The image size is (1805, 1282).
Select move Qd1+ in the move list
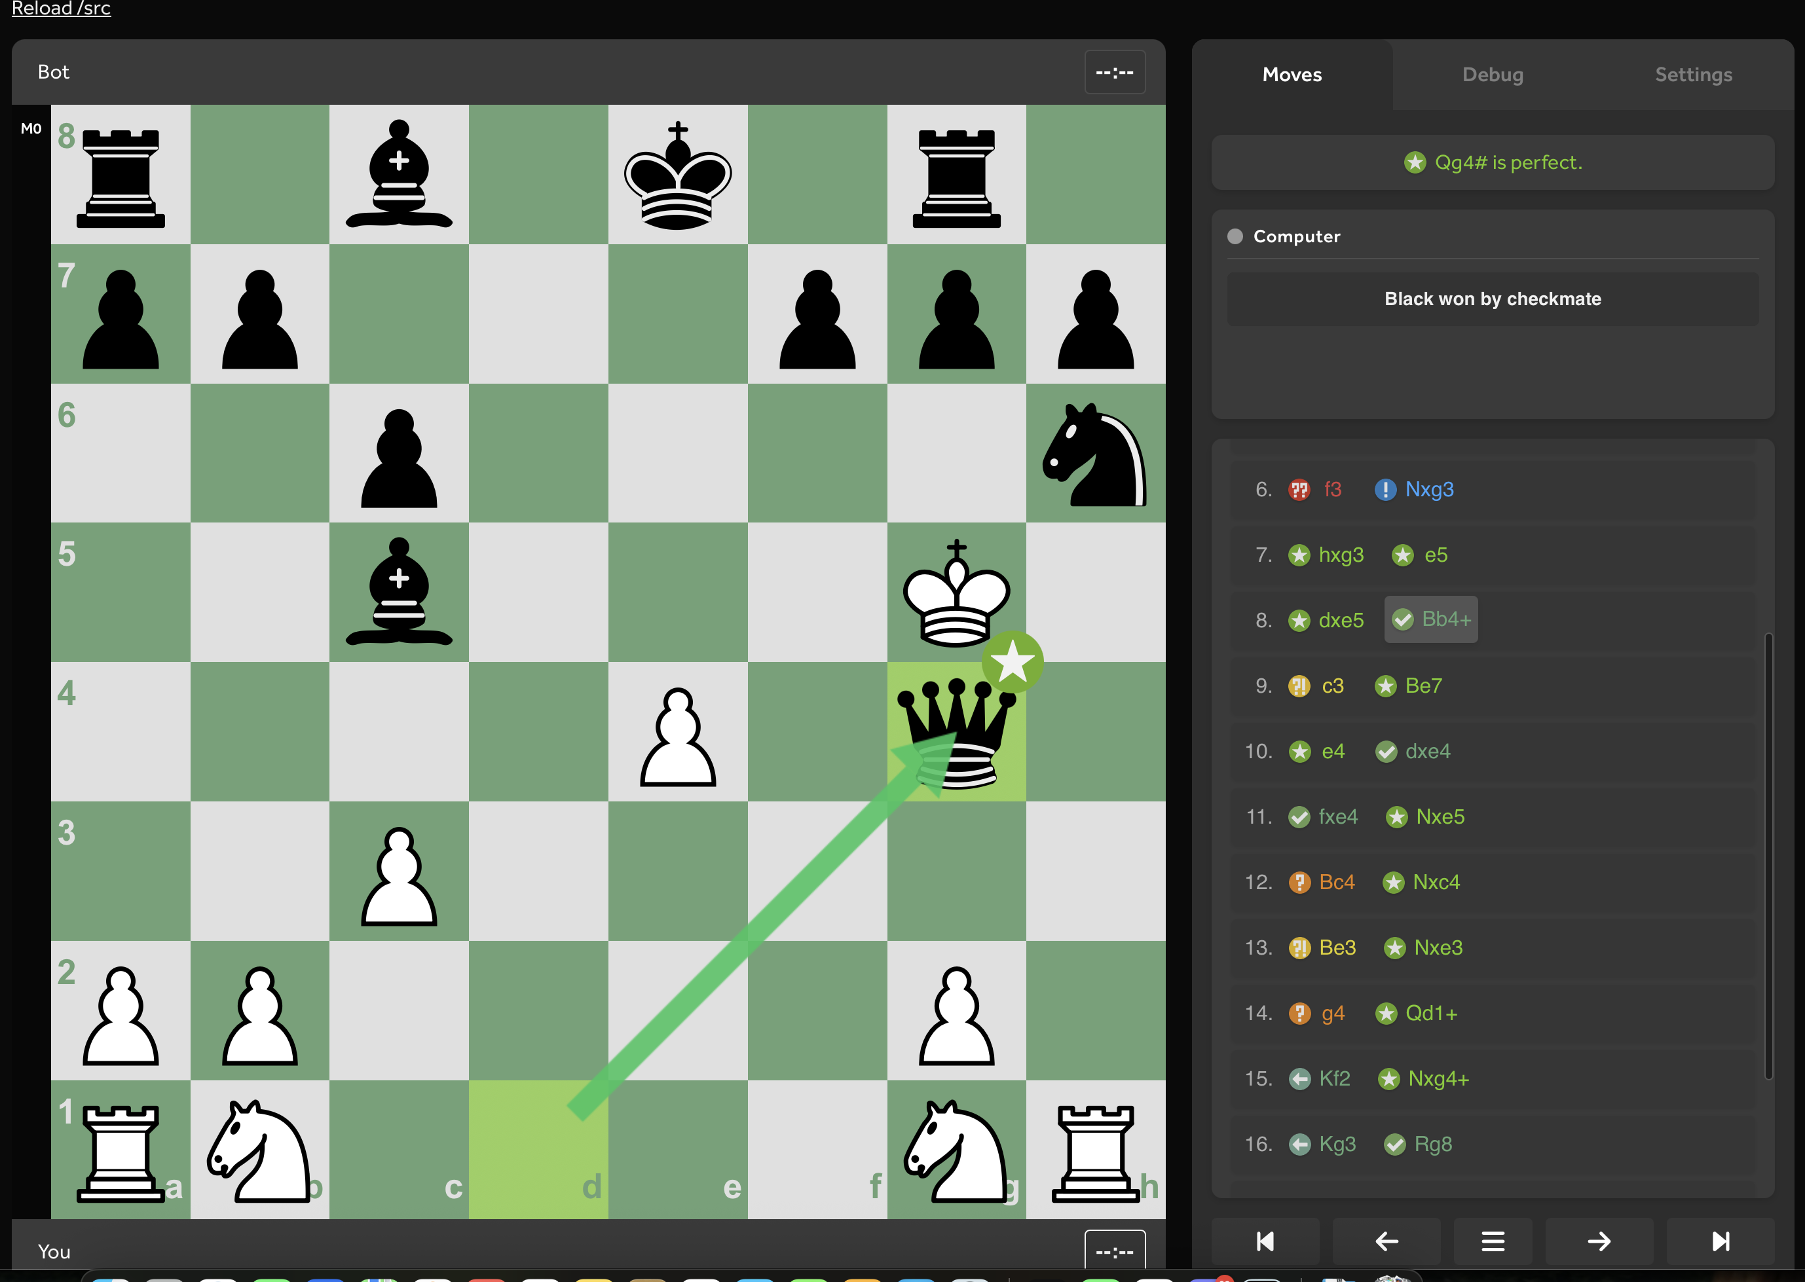tap(1431, 1013)
